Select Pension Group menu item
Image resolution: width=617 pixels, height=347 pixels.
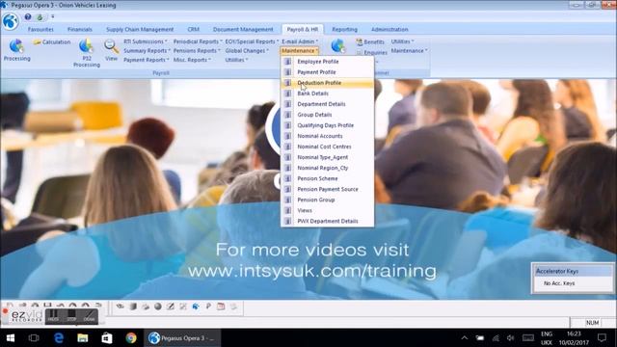pyautogui.click(x=328, y=200)
